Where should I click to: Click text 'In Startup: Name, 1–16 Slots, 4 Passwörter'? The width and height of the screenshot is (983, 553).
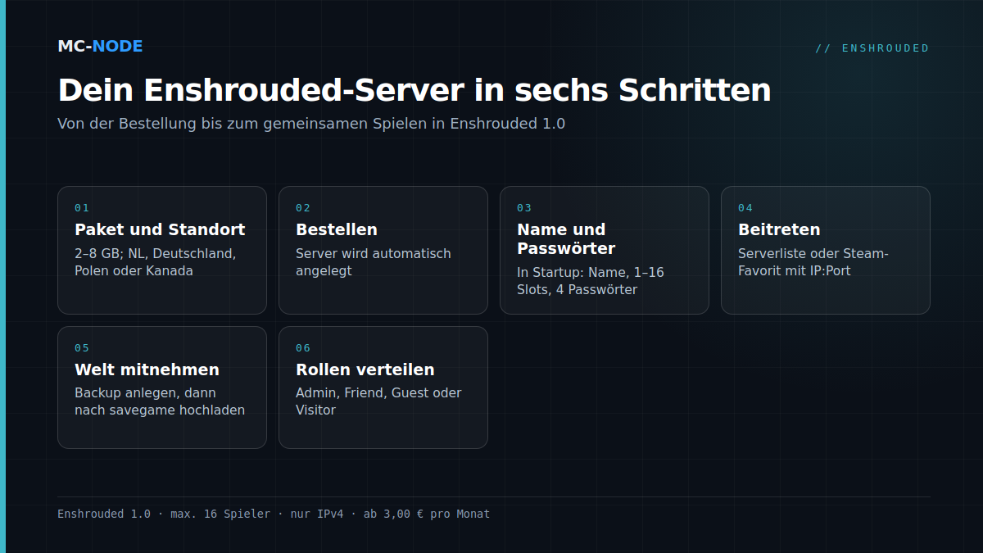[x=591, y=281]
